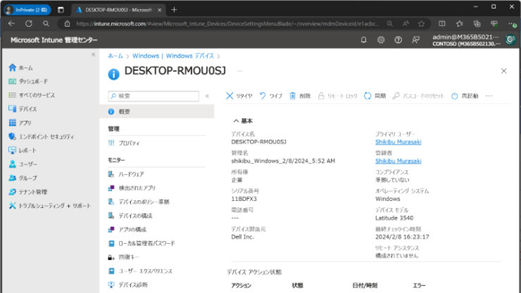Click device model Latitude 3540 text
Screen dimensions: 521x293
394,218
